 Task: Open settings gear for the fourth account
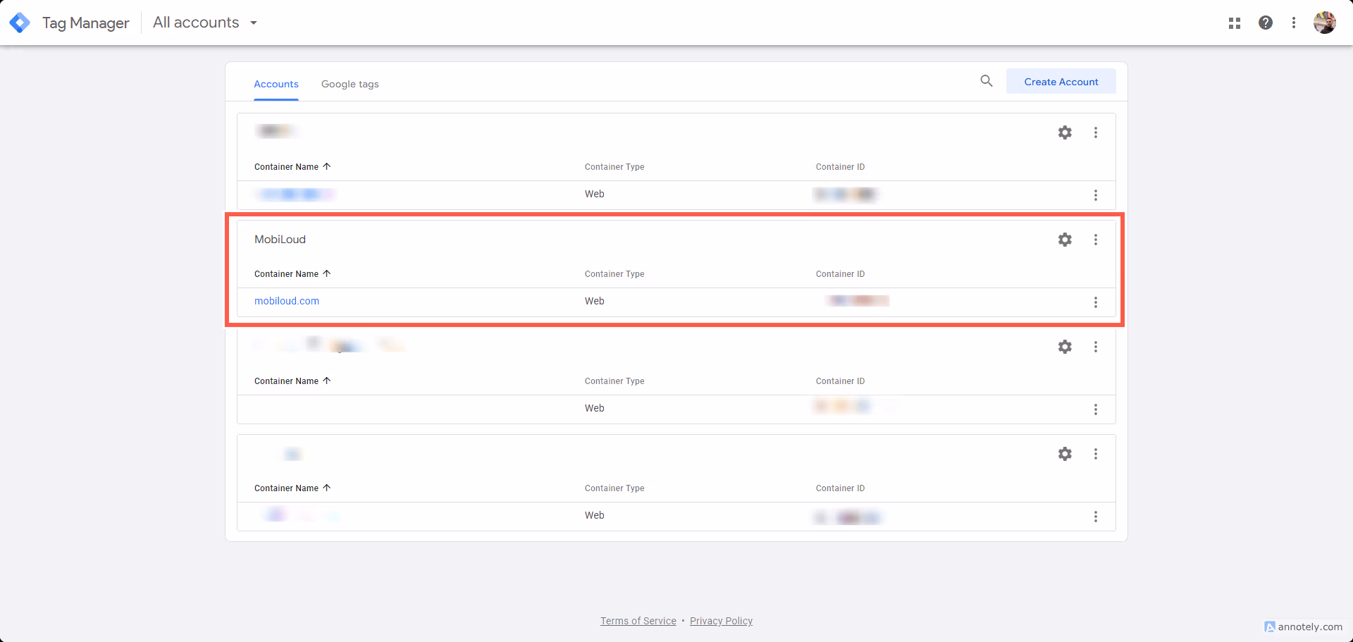coord(1065,454)
